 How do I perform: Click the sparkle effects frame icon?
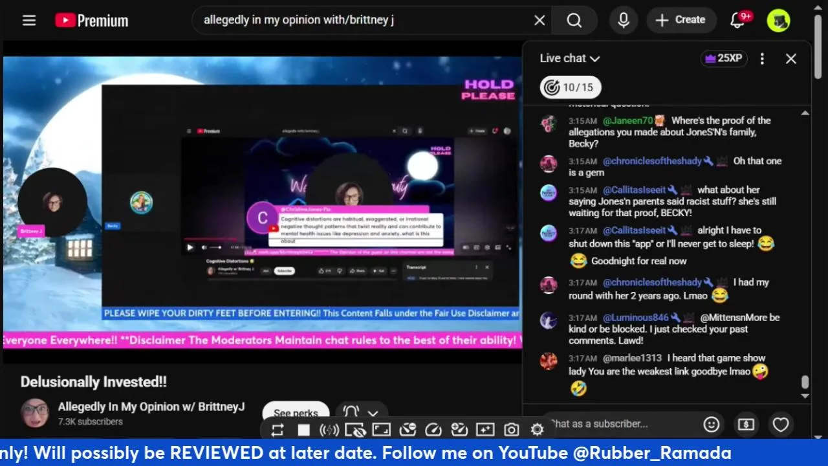click(x=485, y=430)
